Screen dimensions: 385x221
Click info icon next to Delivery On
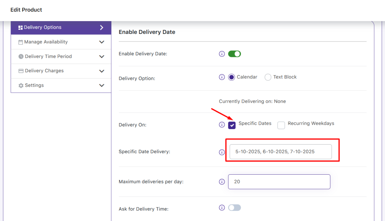coord(222,125)
